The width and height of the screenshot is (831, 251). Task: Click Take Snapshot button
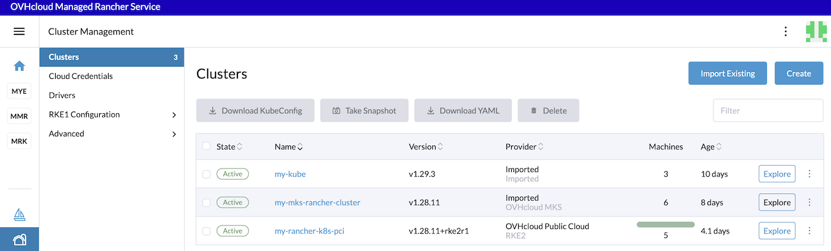pyautogui.click(x=364, y=110)
